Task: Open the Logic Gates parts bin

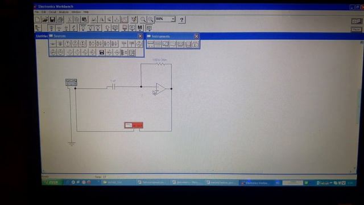Action: [107, 28]
